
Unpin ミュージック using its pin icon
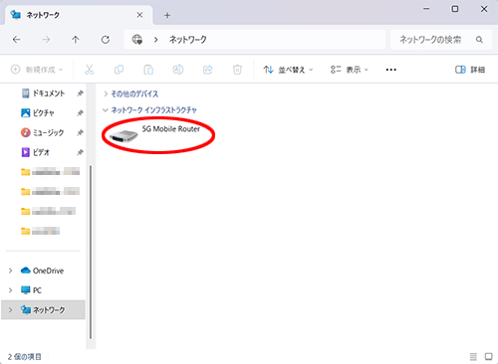tap(80, 132)
